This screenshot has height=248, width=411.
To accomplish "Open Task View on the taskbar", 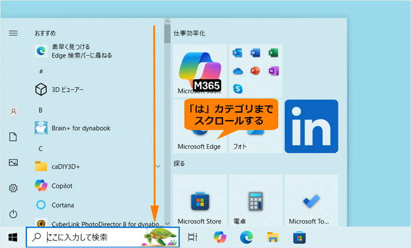I will [193, 237].
